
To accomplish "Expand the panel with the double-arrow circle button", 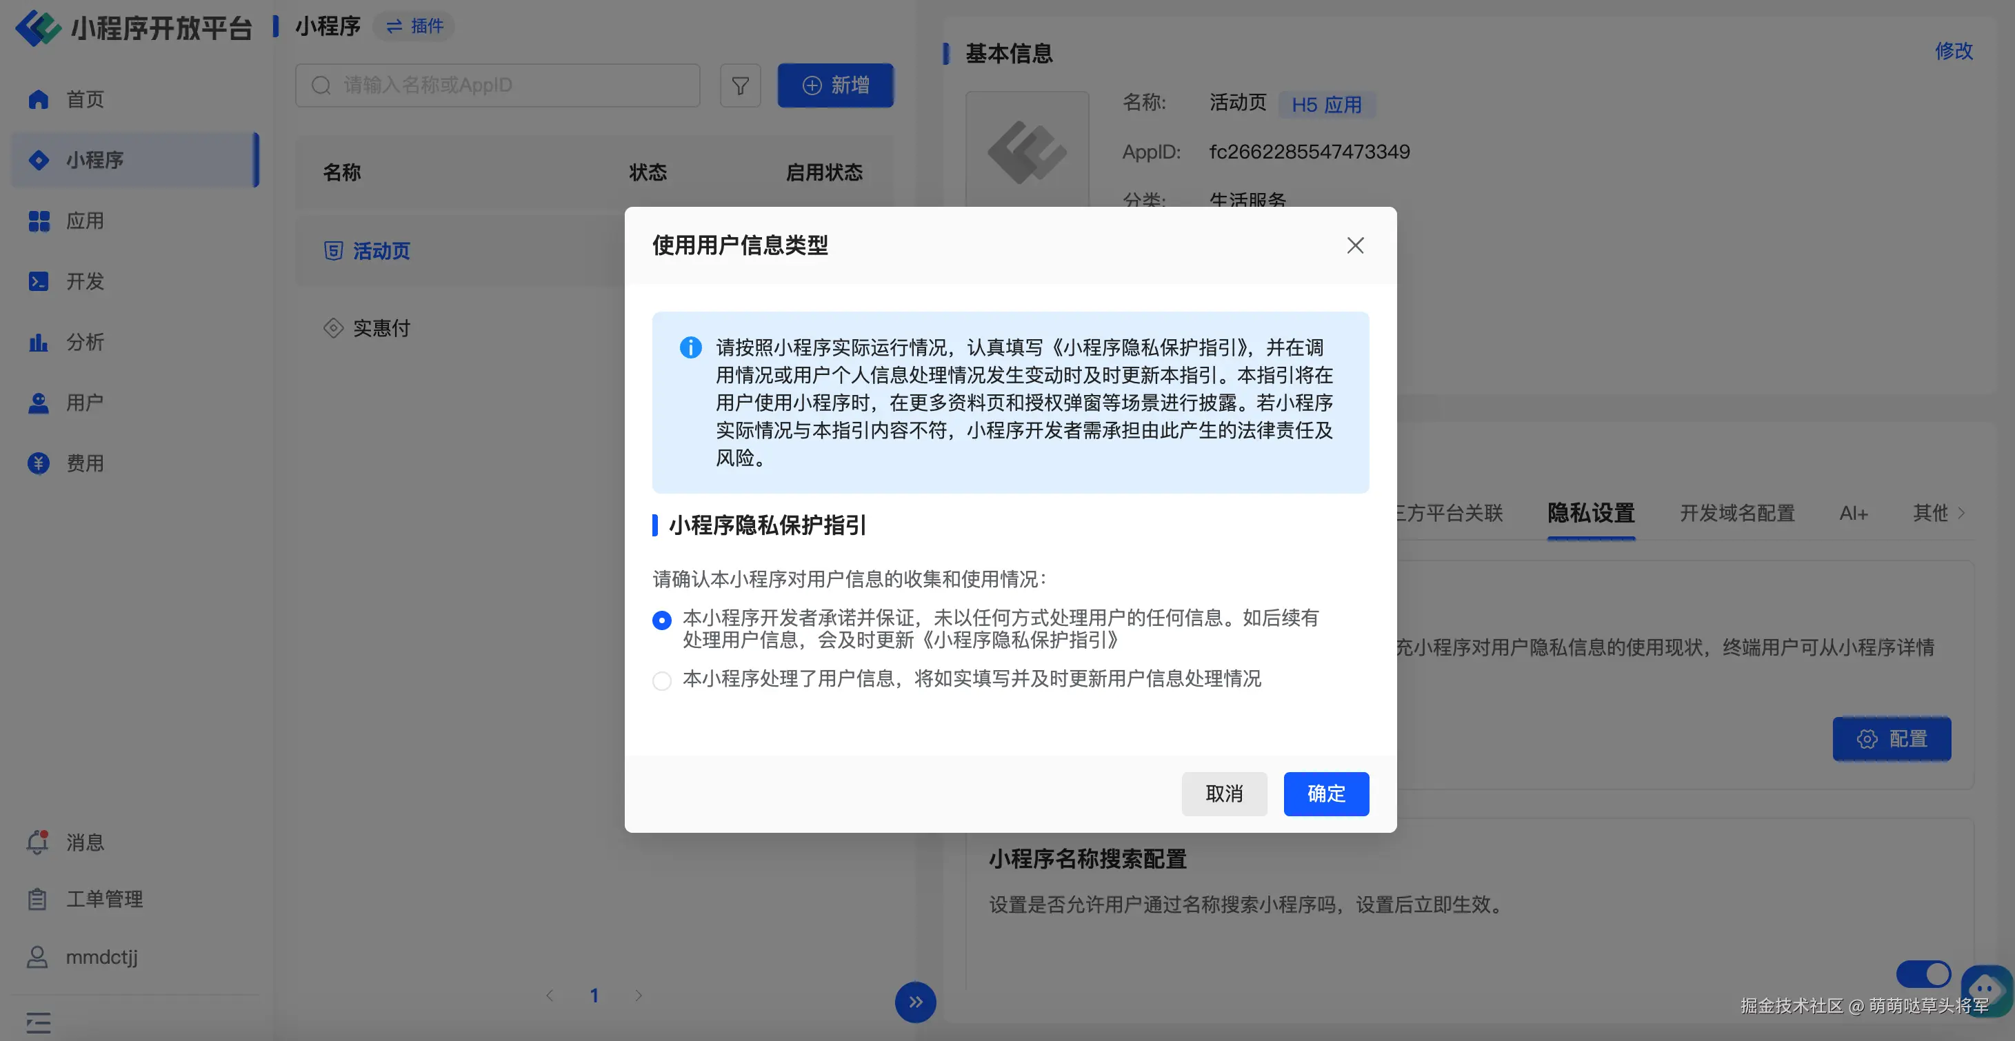I will tap(914, 1002).
